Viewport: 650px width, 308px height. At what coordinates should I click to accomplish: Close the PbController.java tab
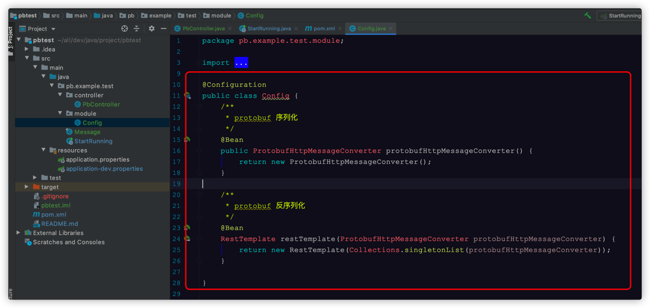[230, 28]
